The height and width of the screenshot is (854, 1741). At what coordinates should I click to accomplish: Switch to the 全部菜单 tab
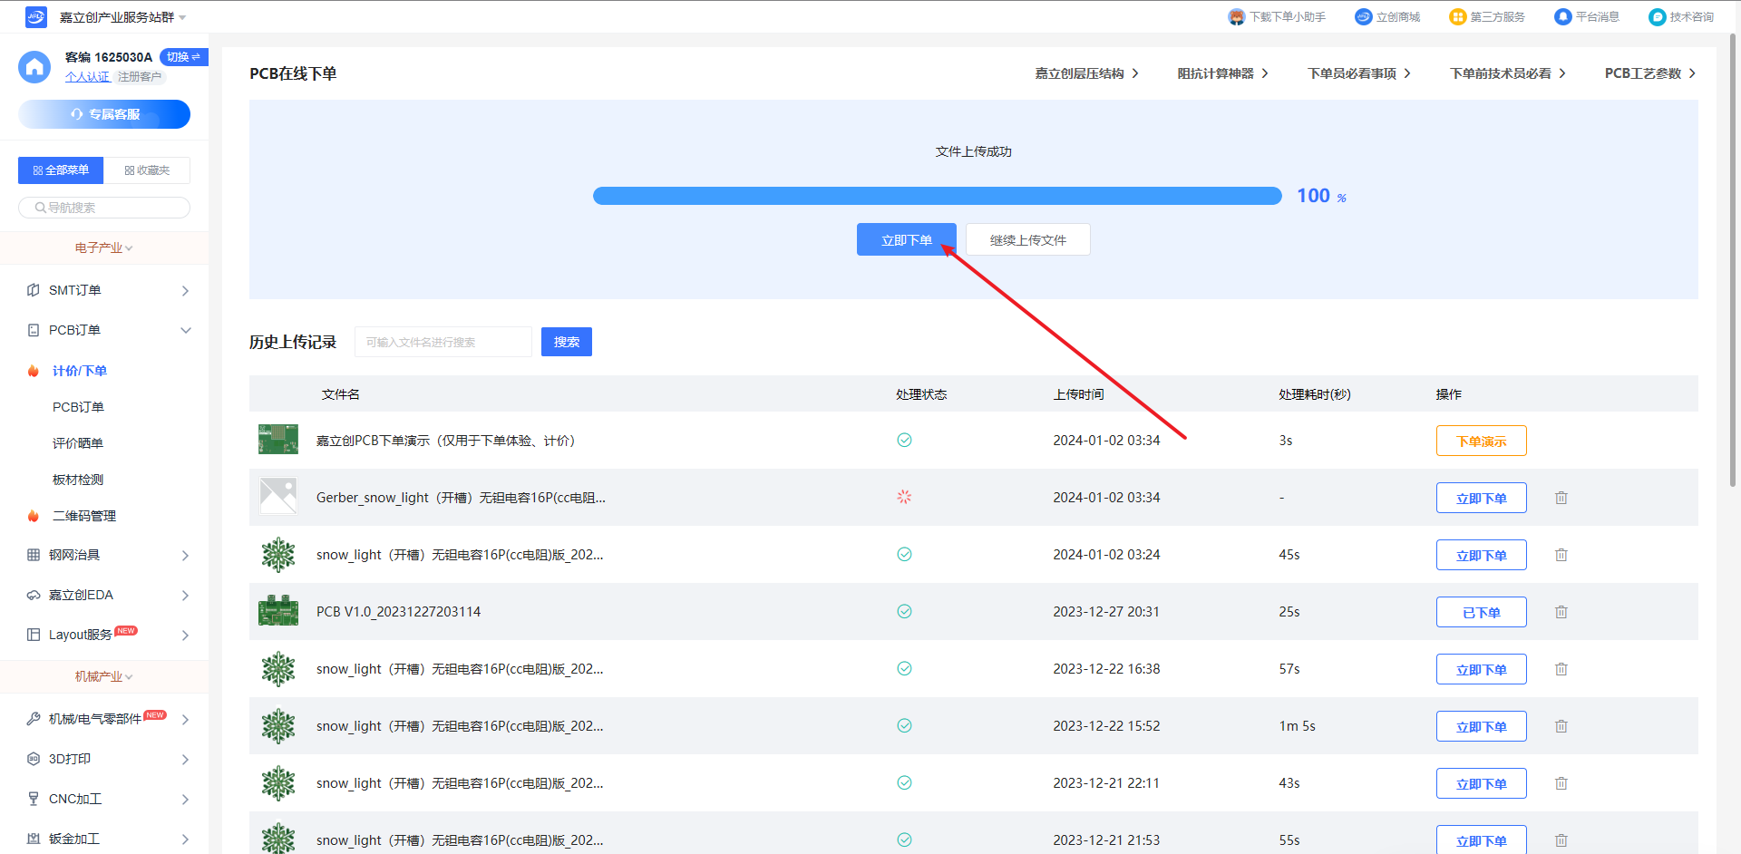61,170
